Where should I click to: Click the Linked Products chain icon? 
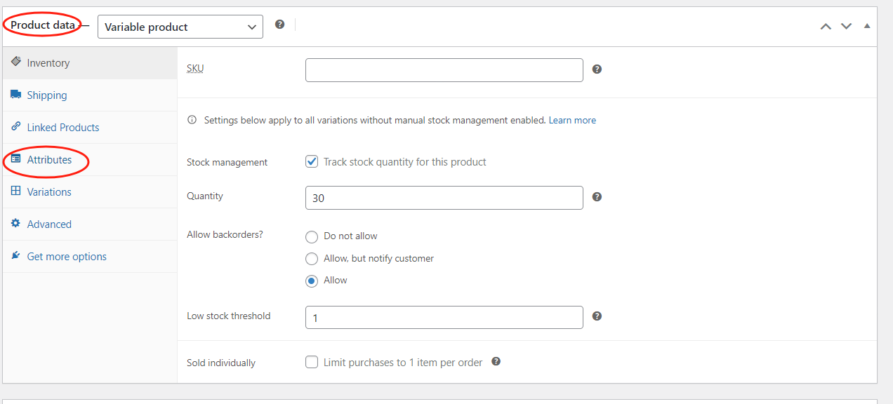[x=16, y=127]
